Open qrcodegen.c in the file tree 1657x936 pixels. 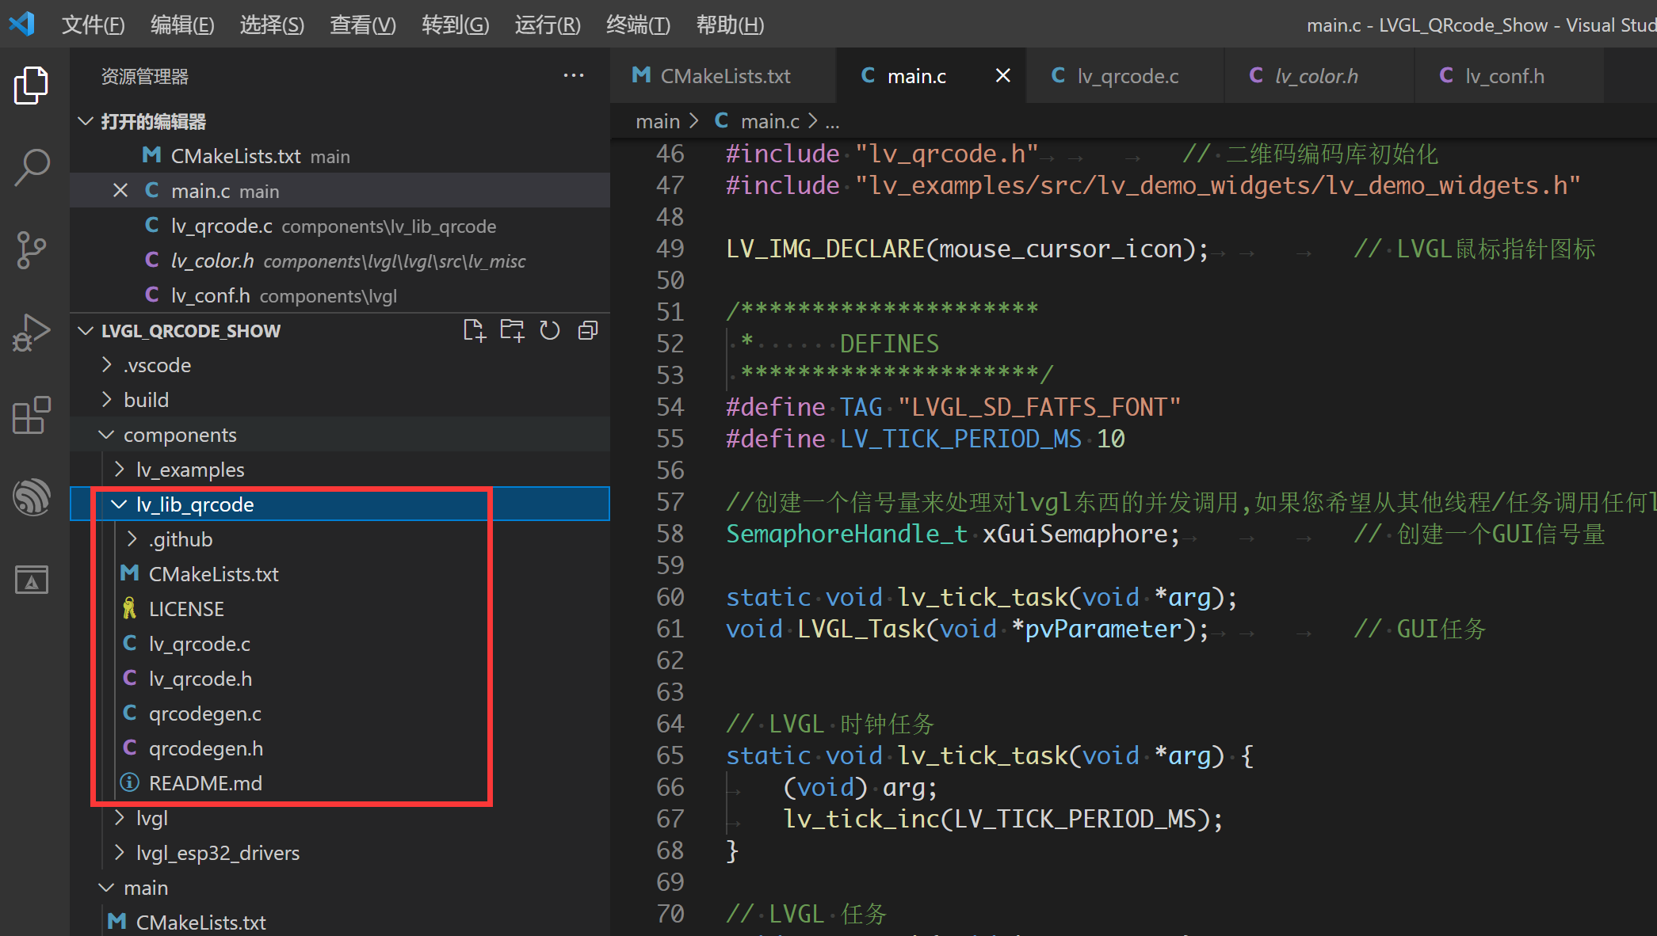tap(204, 713)
